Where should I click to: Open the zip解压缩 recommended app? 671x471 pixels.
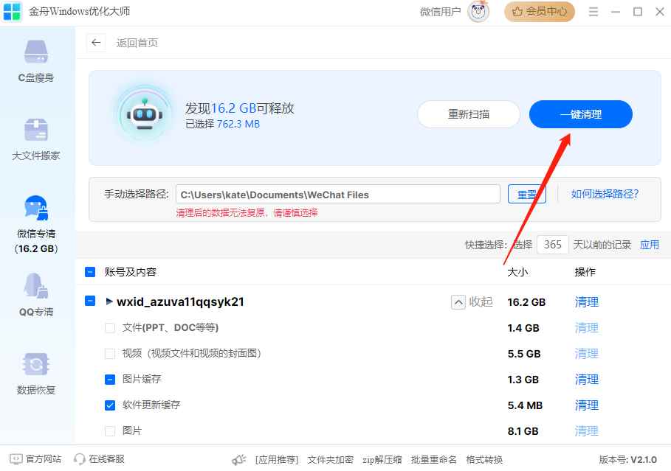coord(382,460)
